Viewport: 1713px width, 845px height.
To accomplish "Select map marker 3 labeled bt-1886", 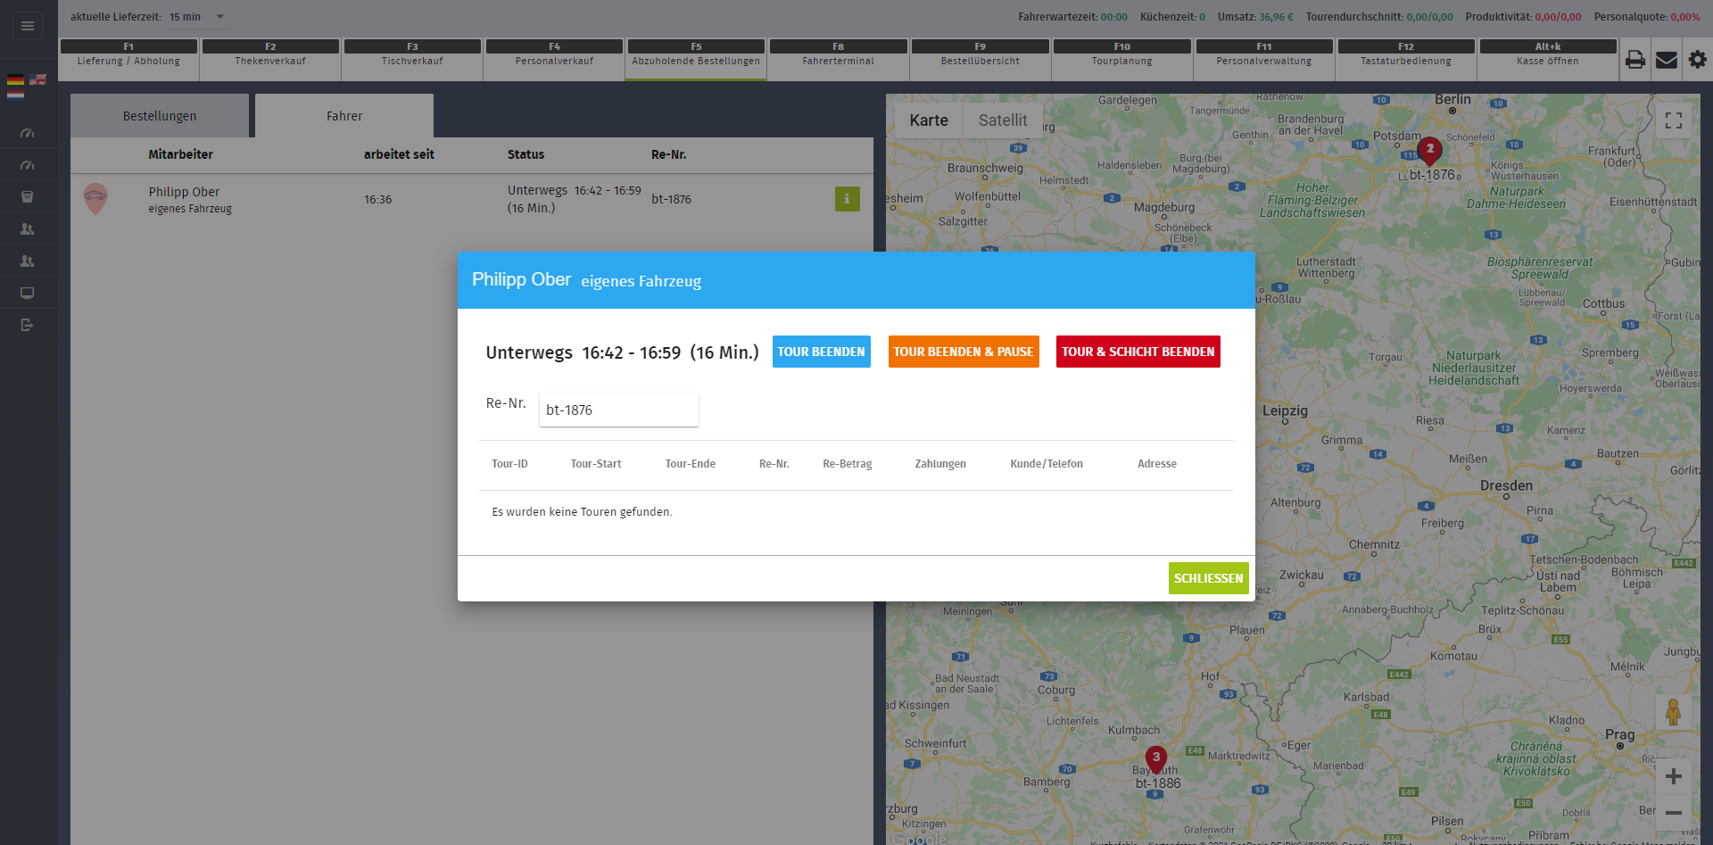I will [1156, 759].
